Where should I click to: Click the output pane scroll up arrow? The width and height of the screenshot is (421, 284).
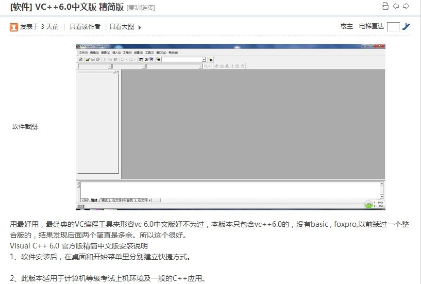[x=381, y=184]
